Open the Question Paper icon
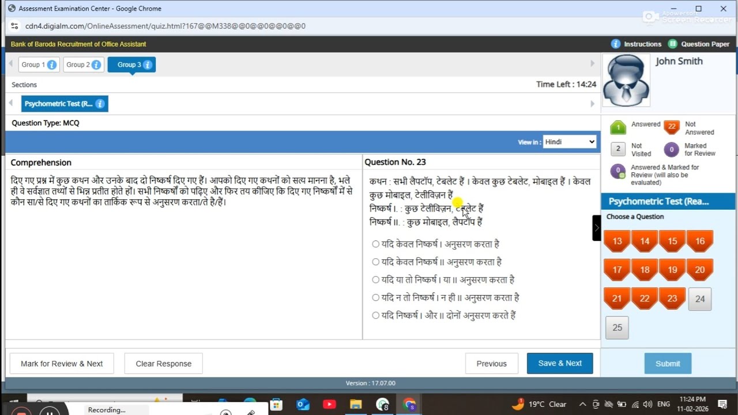The width and height of the screenshot is (738, 415). pos(672,44)
